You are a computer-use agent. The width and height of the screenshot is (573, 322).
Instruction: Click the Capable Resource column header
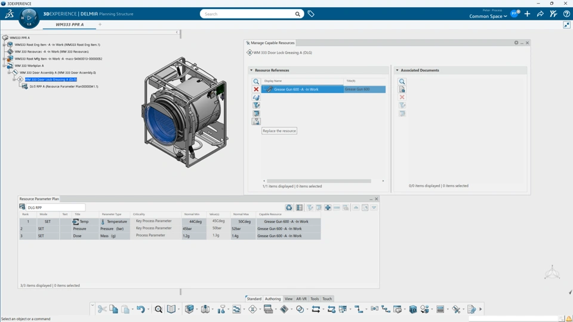tap(270, 214)
